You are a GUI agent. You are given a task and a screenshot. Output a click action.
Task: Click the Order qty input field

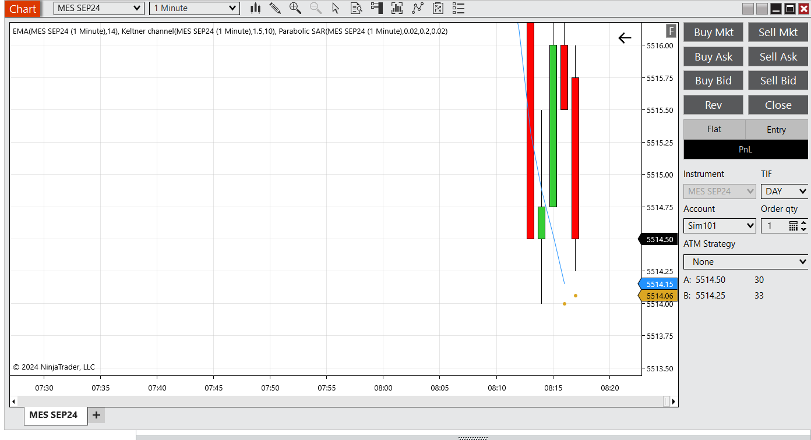774,226
